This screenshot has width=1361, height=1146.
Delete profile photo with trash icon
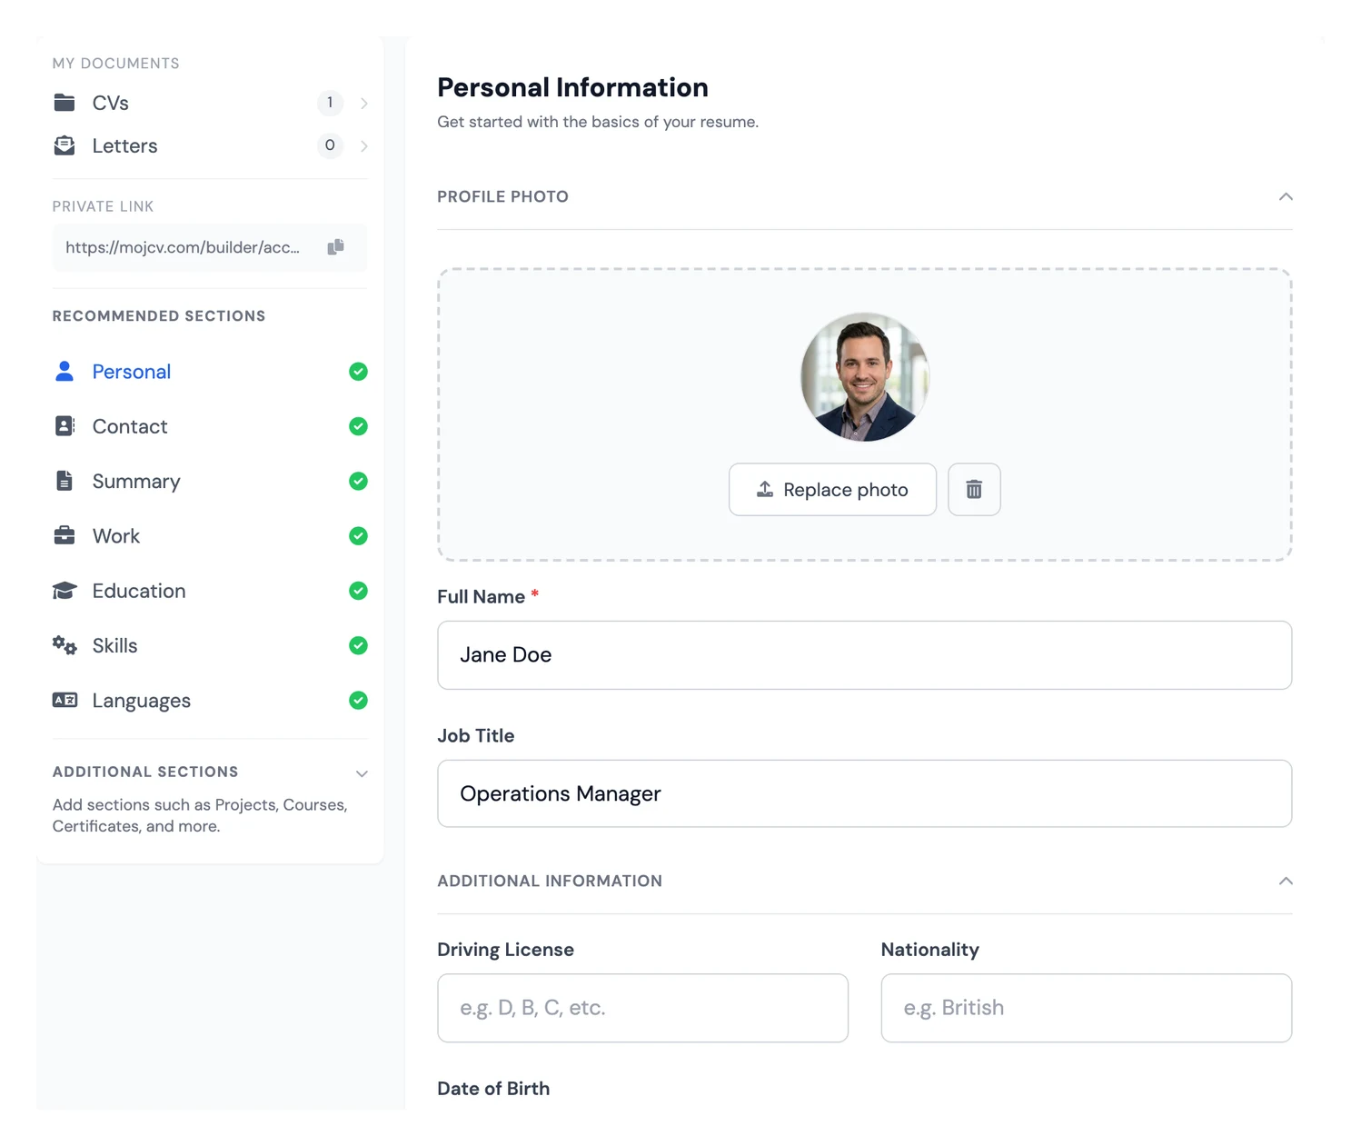[974, 490]
